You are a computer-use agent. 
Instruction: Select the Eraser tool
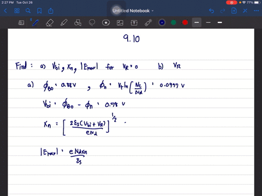(50, 23)
